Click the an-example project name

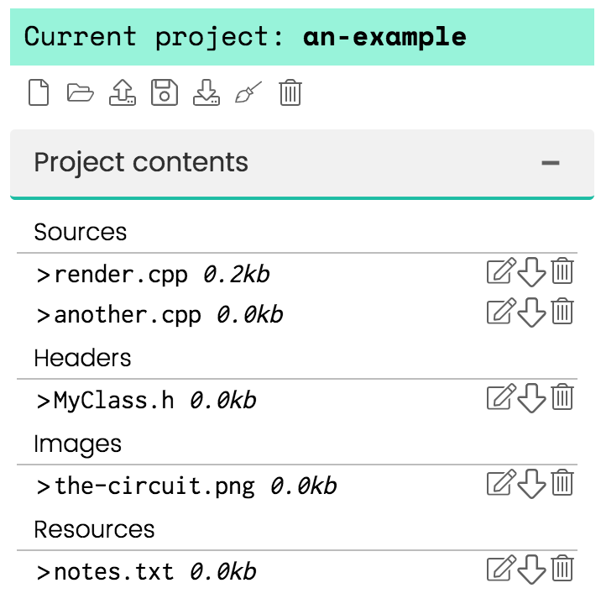(384, 37)
